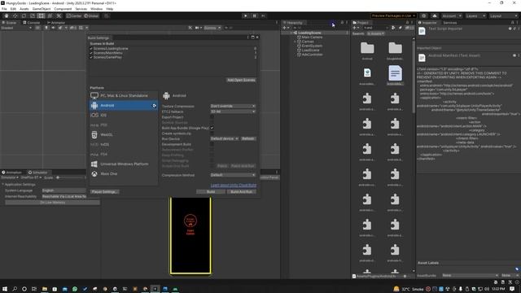Open Windows Start menu
The width and height of the screenshot is (521, 293).
pos(5,289)
